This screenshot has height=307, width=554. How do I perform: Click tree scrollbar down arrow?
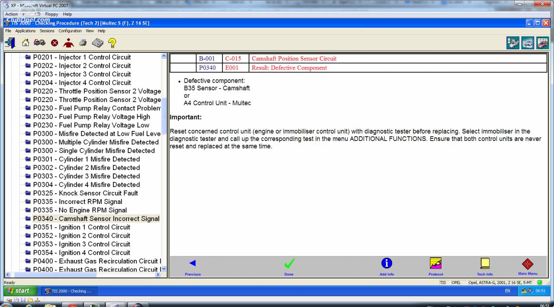[163, 269]
